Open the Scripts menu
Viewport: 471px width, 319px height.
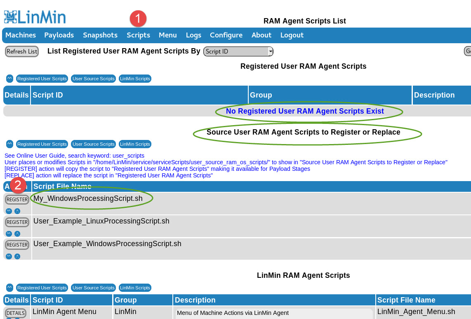[138, 35]
